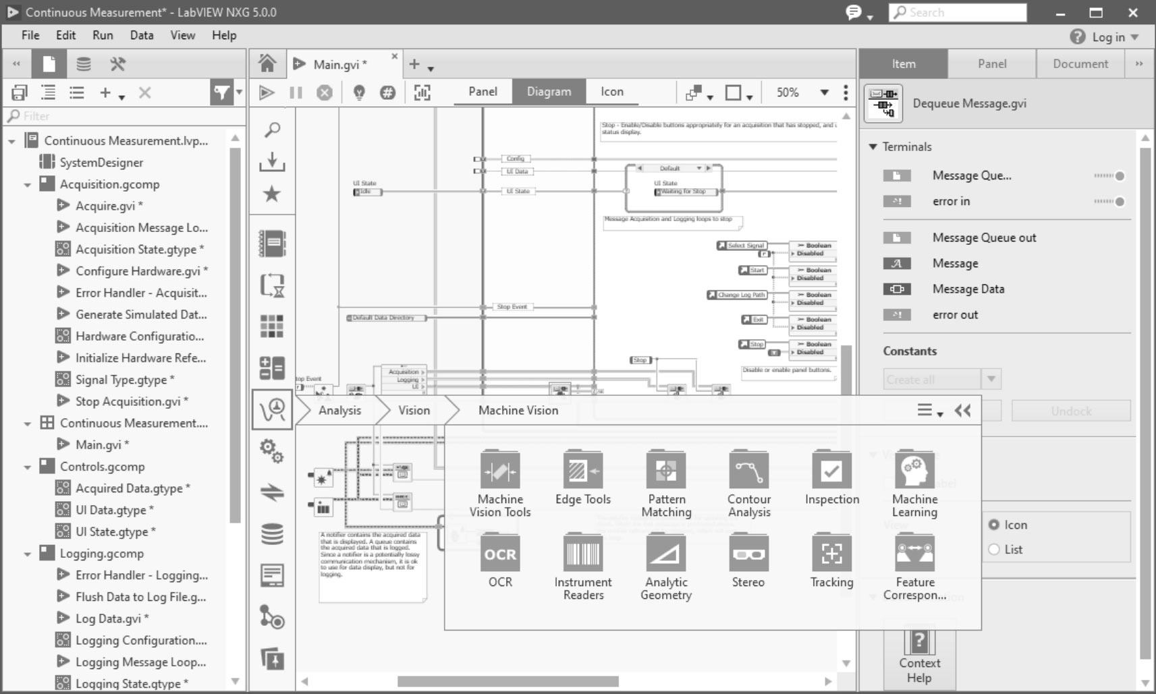Collapse the Acquisition.gcomp tree node
This screenshot has height=694, width=1156.
28,185
